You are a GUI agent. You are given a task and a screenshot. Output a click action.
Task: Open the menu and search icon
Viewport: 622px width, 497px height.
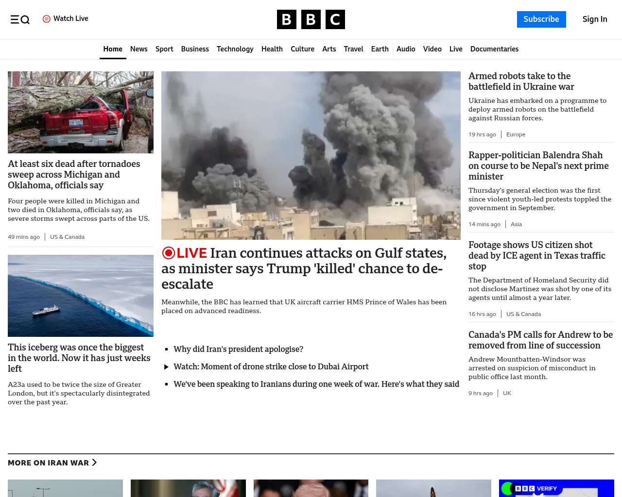pyautogui.click(x=20, y=19)
